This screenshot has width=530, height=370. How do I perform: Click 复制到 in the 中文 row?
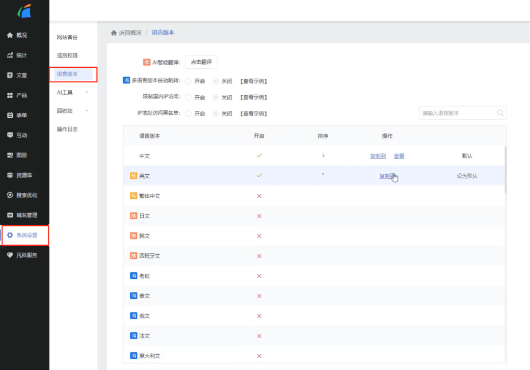pos(378,156)
